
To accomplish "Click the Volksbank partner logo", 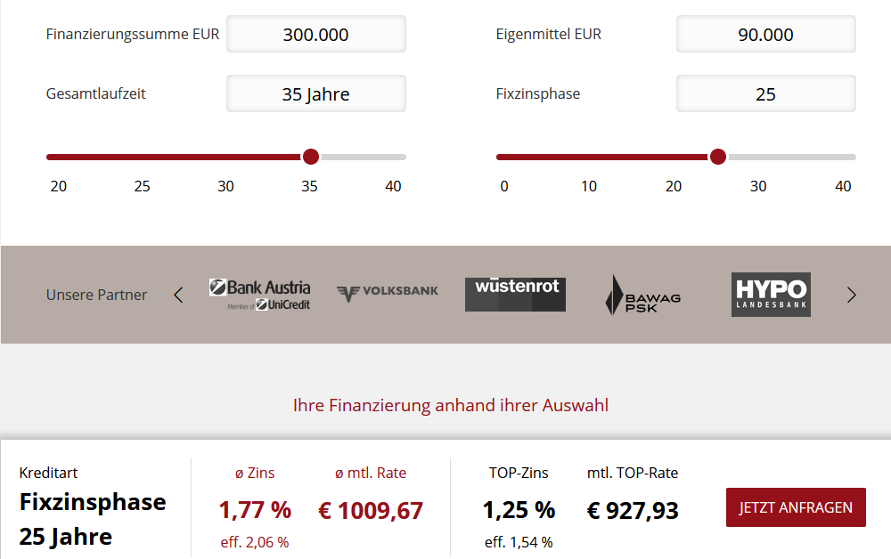I will [x=388, y=293].
